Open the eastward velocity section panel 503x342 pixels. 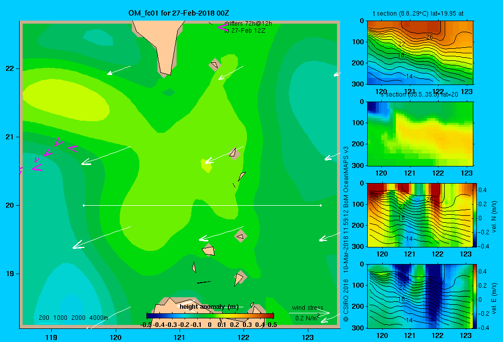click(x=420, y=296)
